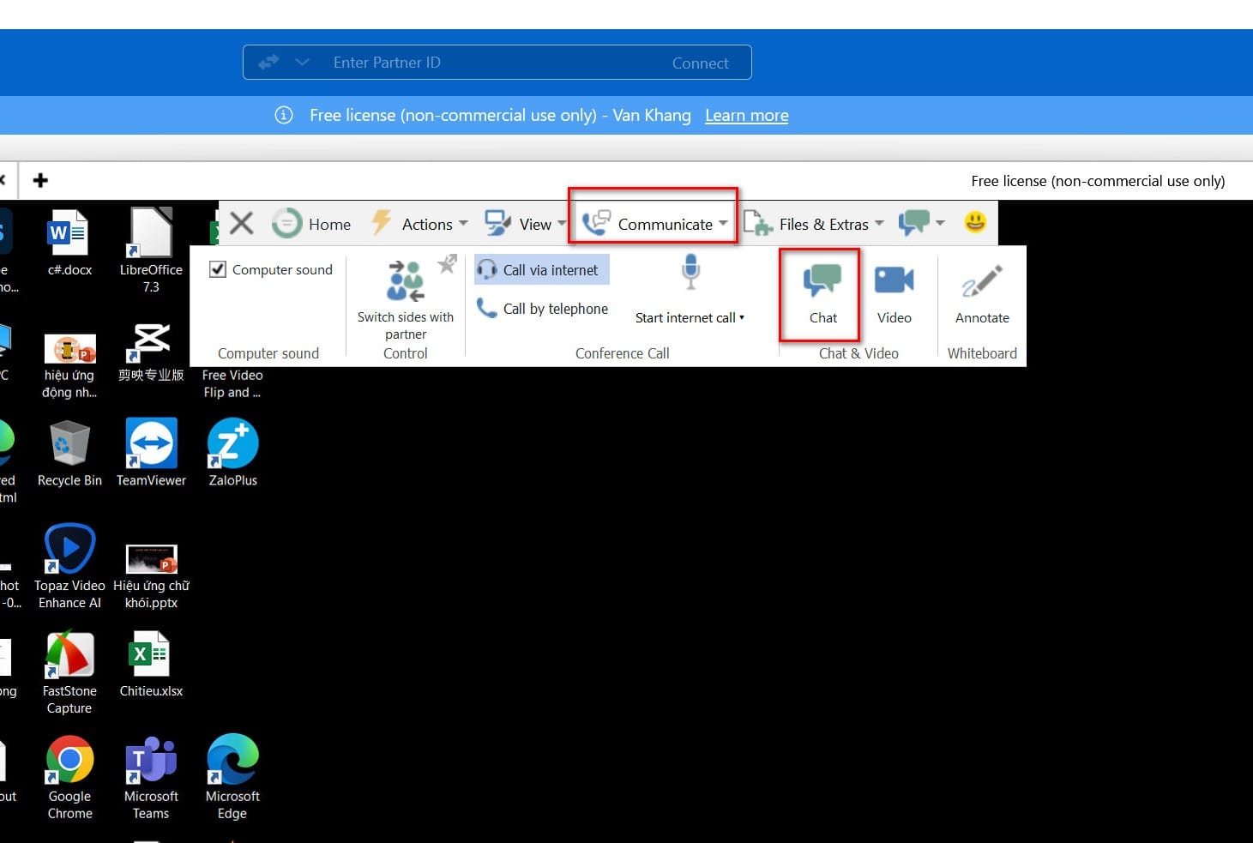The width and height of the screenshot is (1253, 843).
Task: Select LibreOffice 7.3 desktop icon
Action: tap(151, 250)
